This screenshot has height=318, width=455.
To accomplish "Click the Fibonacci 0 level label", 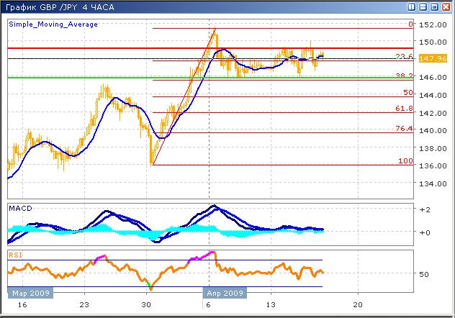I will (410, 24).
